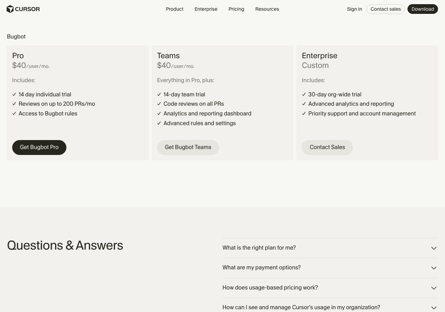Screen dimensions: 445x312
Task: Click checkmark beside "Code reviews on all PRs"
Action: (x=159, y=104)
